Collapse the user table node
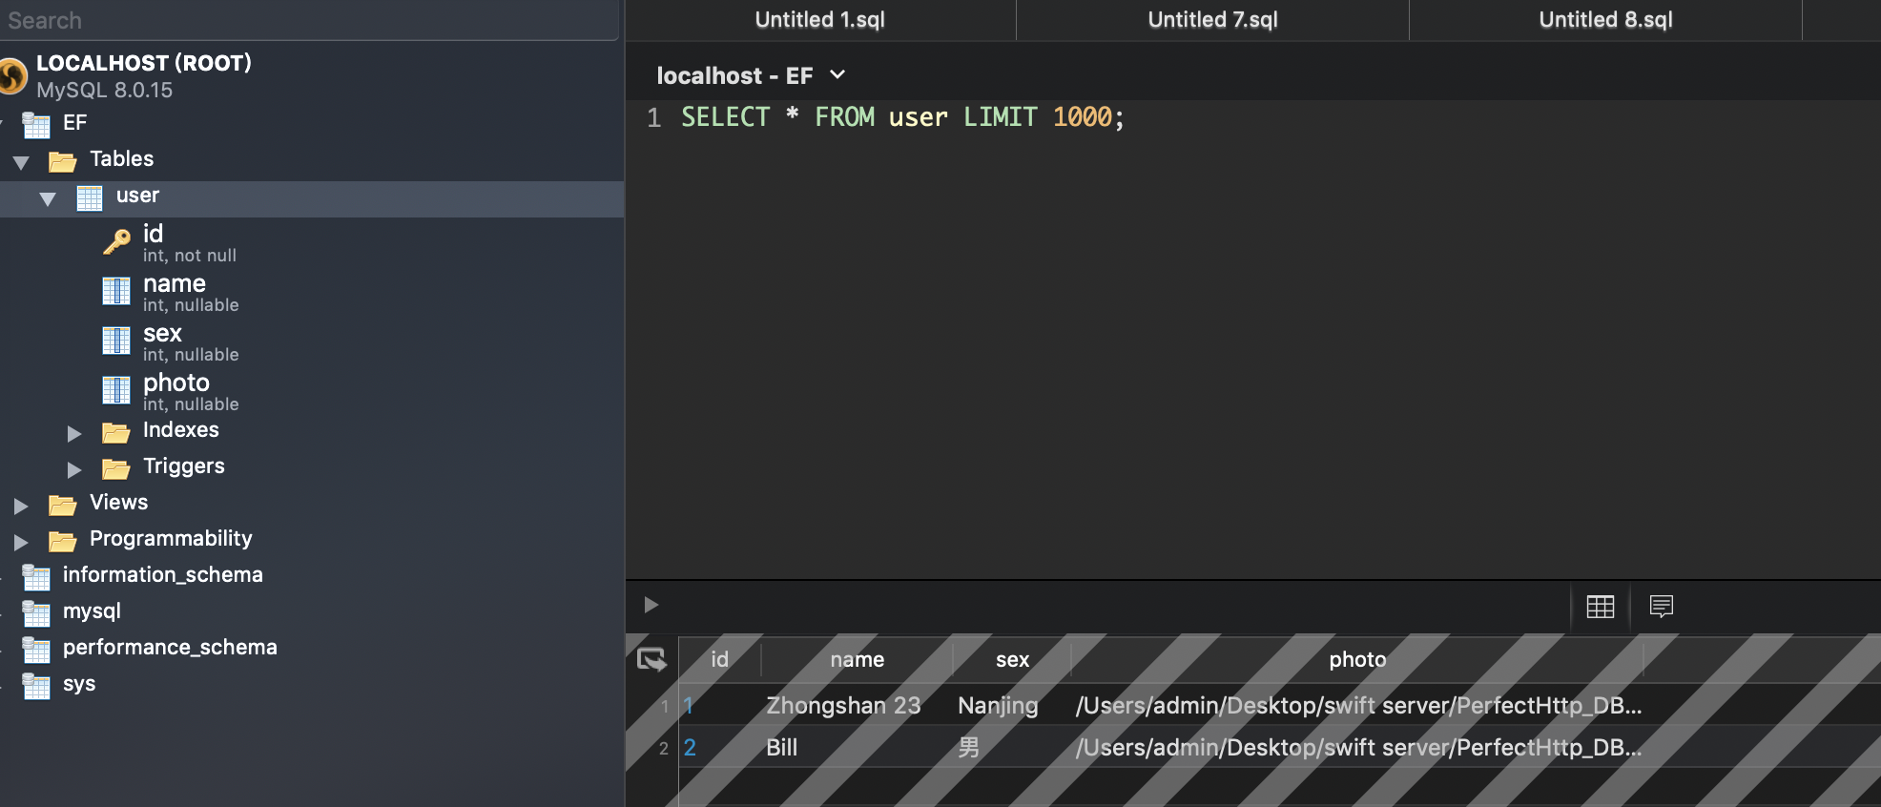Screen dimensions: 1881x807 (48, 198)
